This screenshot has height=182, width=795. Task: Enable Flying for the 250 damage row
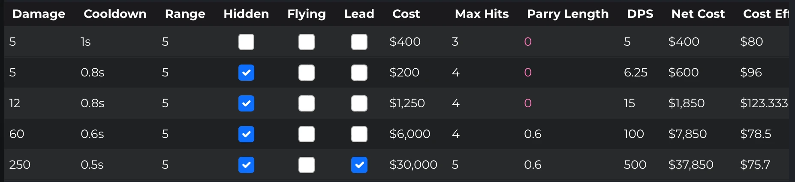307,165
